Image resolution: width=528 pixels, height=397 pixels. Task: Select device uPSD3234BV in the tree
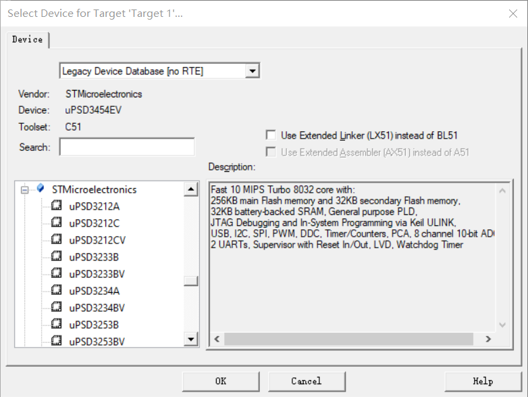(x=97, y=308)
